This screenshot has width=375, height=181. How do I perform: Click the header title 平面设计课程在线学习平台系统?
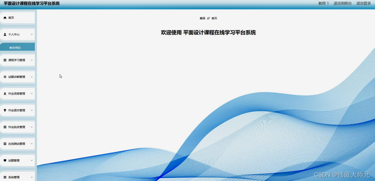[32, 3]
